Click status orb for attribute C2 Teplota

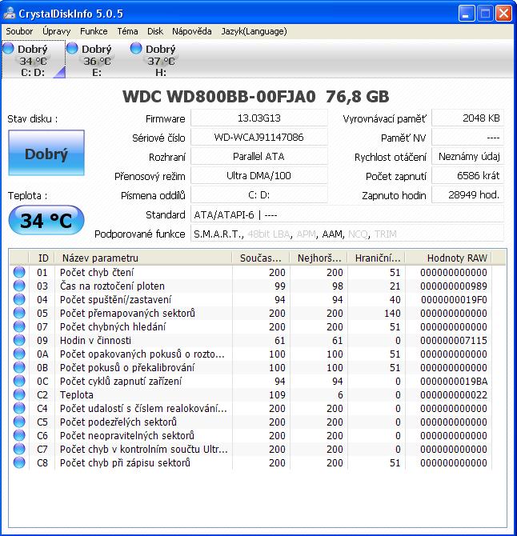pyautogui.click(x=19, y=394)
